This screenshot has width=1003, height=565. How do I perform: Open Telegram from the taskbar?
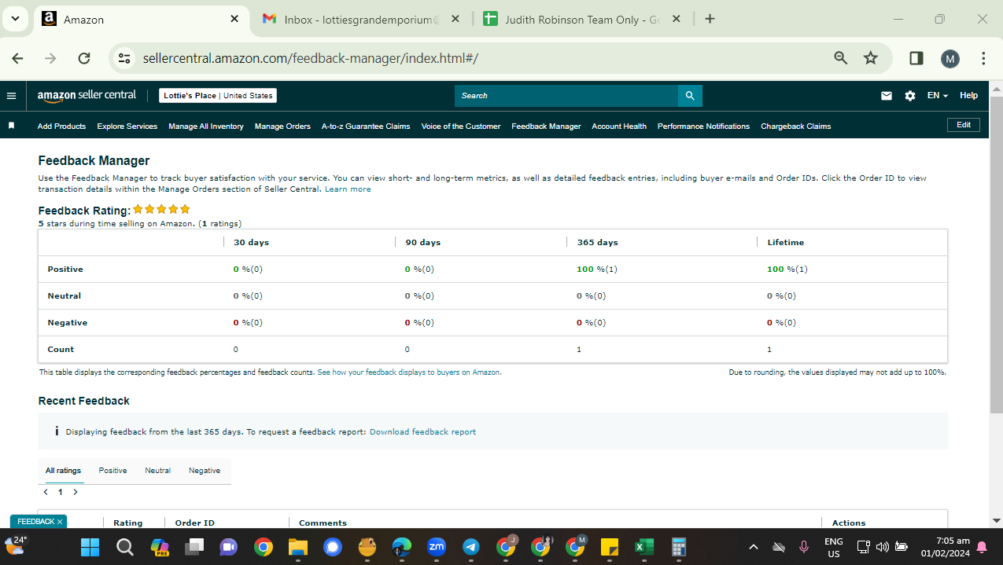(471, 547)
